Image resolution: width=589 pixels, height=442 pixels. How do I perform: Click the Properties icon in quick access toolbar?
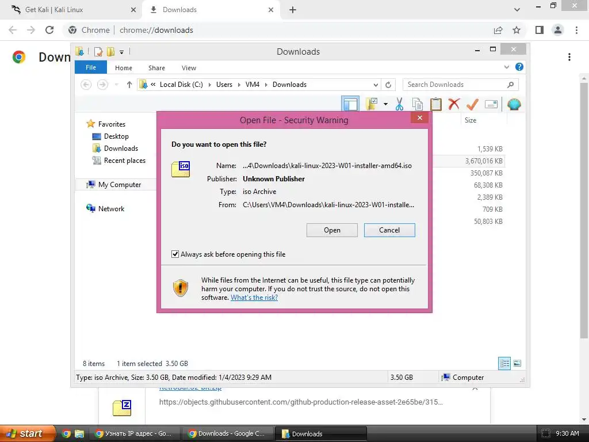click(x=98, y=52)
